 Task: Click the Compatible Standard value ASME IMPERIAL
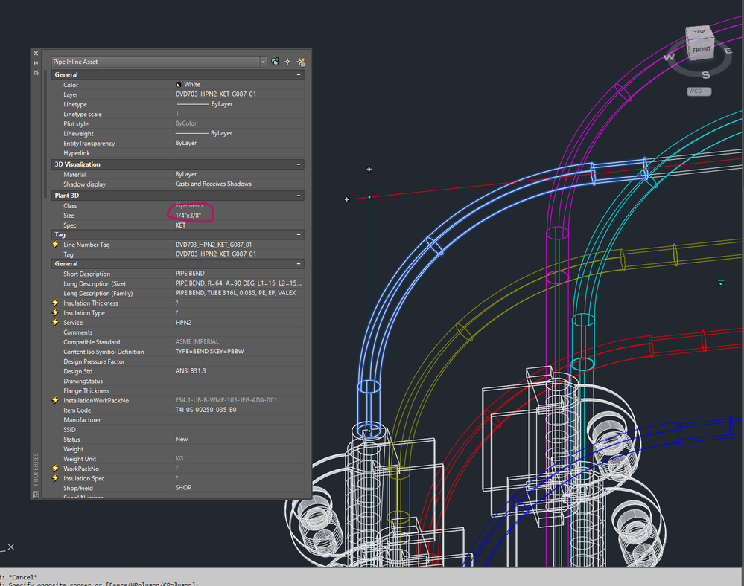[x=197, y=341]
